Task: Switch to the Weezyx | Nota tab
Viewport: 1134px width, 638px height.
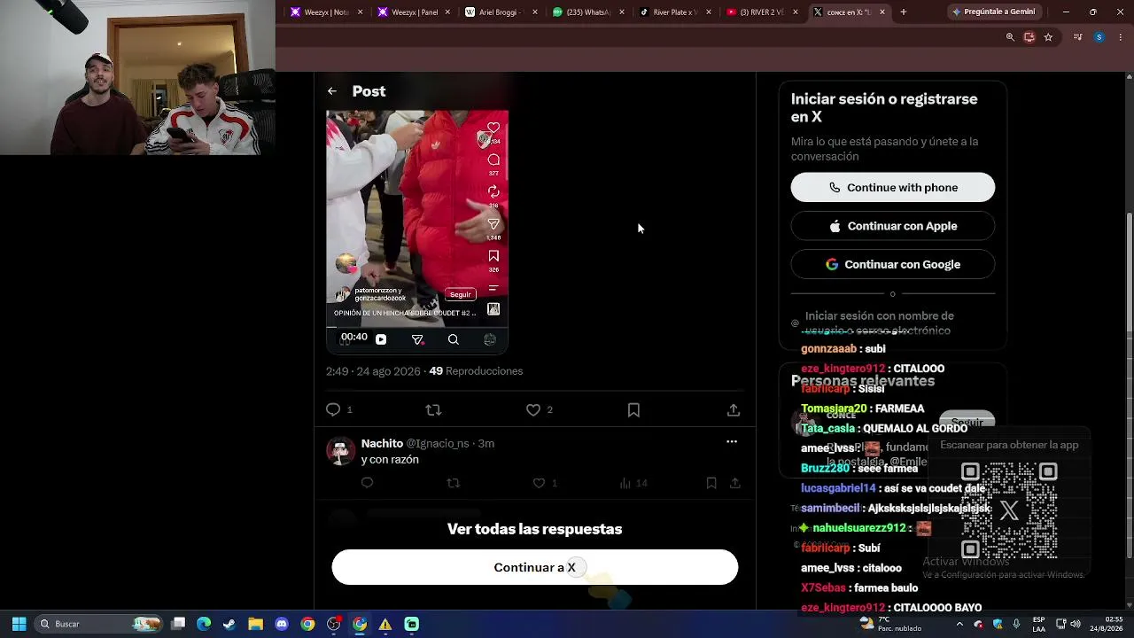Action: tap(327, 12)
